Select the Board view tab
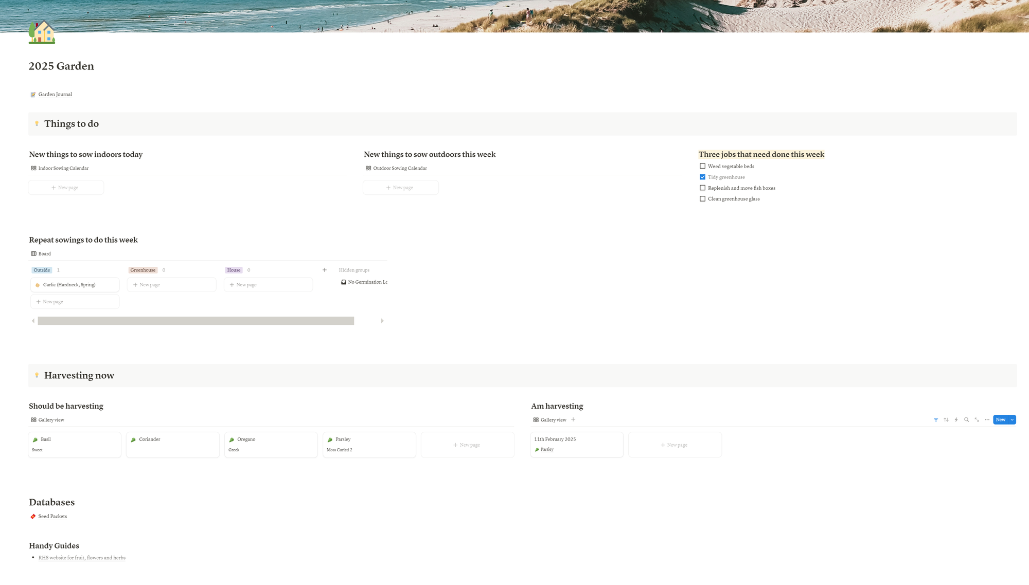Viewport: 1029px width, 585px height. click(x=41, y=254)
